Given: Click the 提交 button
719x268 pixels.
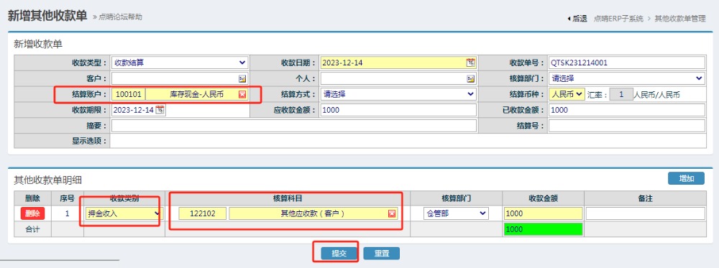Looking at the screenshot, I should (x=339, y=254).
